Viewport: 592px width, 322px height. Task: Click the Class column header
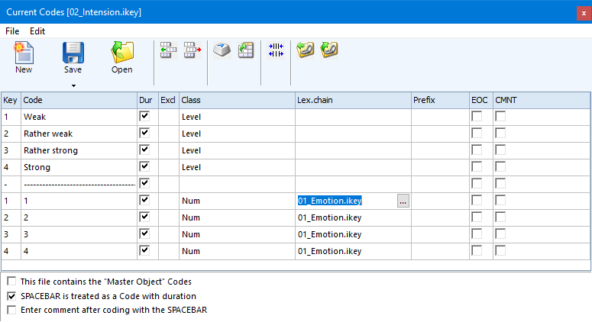[236, 100]
